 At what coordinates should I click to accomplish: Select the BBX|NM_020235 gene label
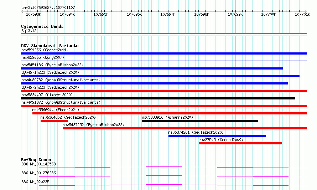35,182
